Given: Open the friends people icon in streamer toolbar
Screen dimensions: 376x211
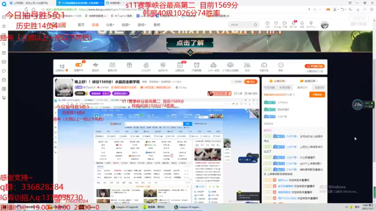Looking at the screenshot, I should [247, 65].
